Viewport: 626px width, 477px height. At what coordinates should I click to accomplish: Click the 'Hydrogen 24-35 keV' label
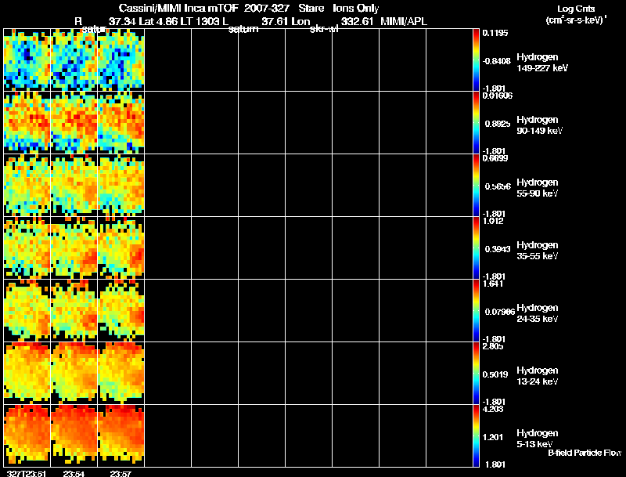(538, 313)
